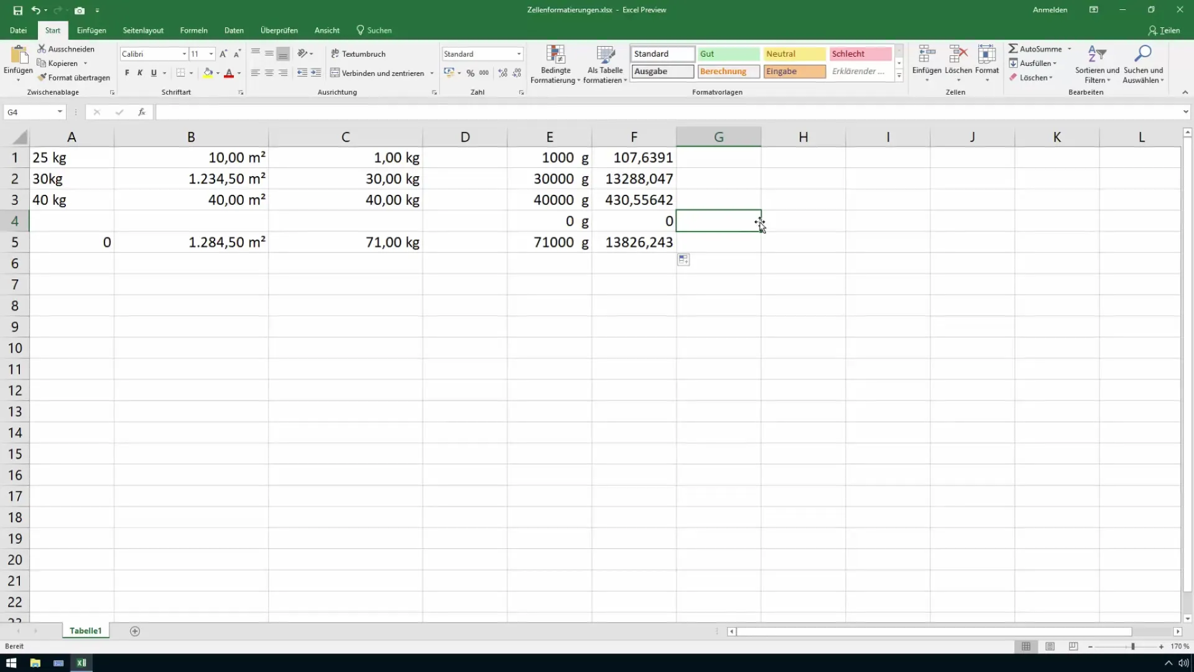The width and height of the screenshot is (1194, 672).
Task: Select cell B2 containing 1.234,50 m²
Action: click(x=191, y=179)
